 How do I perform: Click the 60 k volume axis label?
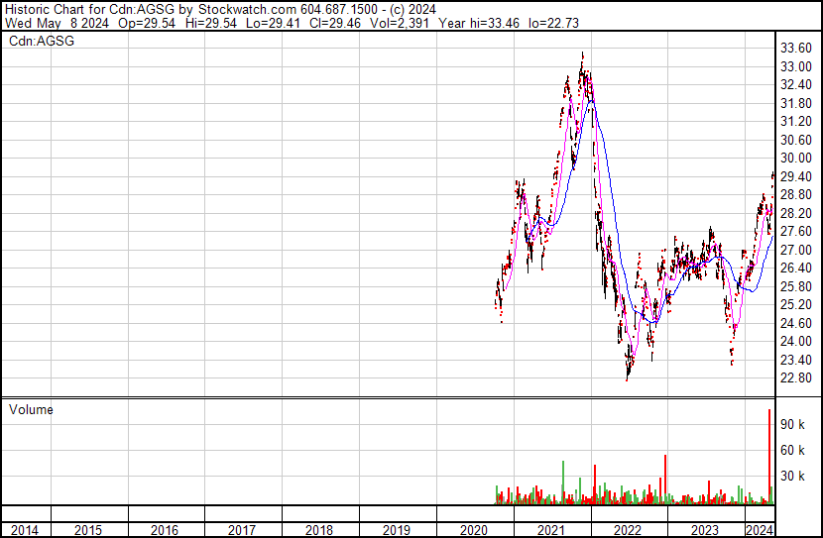click(792, 450)
